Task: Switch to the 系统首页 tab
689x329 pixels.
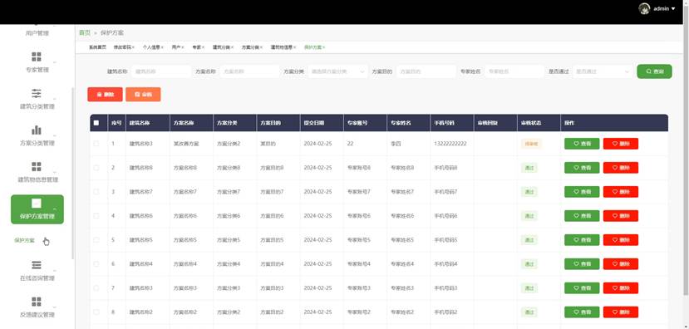Action: click(97, 47)
